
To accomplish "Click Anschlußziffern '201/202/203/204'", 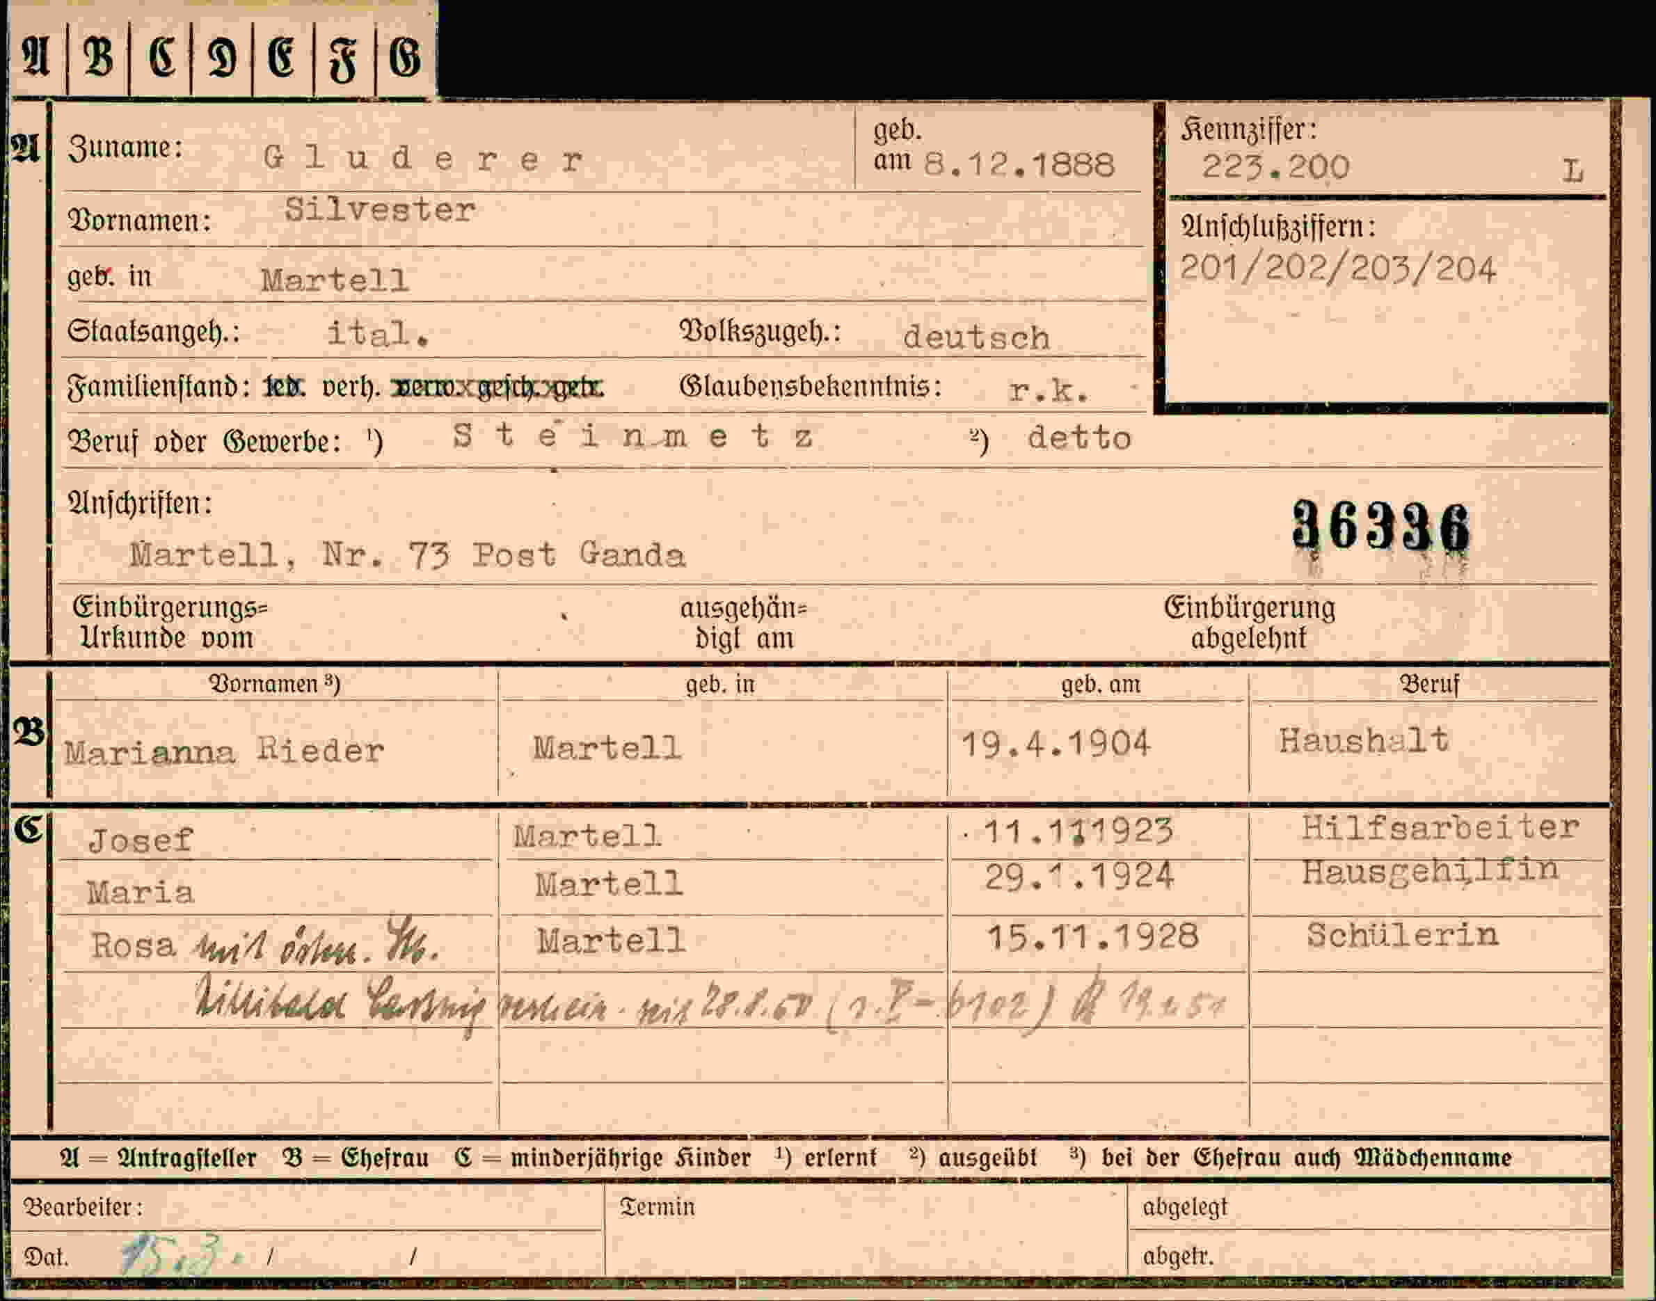I will click(1337, 269).
